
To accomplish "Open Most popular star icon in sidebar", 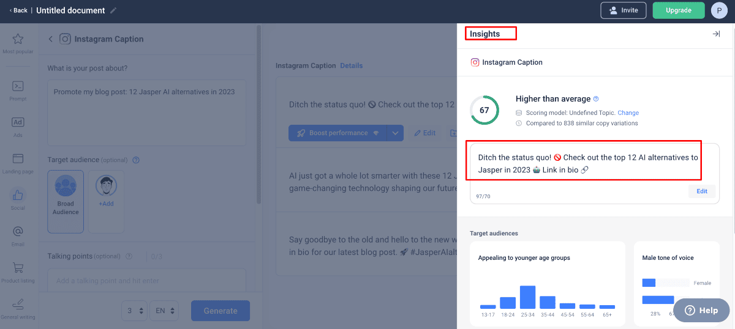I will 18,40.
